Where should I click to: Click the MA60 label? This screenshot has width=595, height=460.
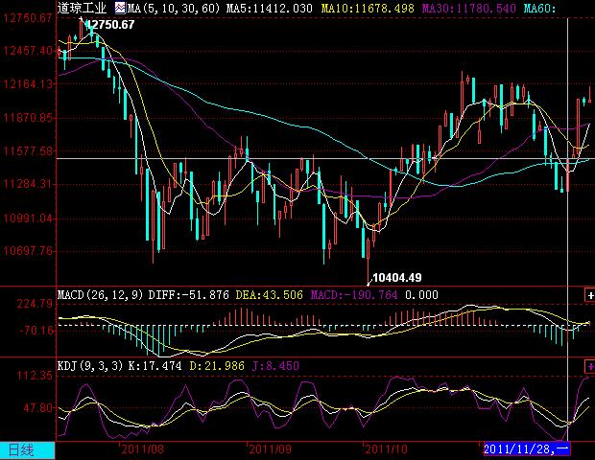pos(539,9)
